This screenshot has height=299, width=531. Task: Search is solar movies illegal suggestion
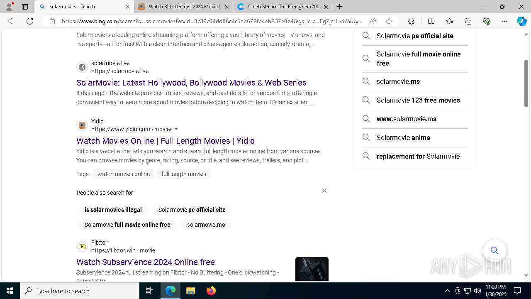tap(113, 210)
